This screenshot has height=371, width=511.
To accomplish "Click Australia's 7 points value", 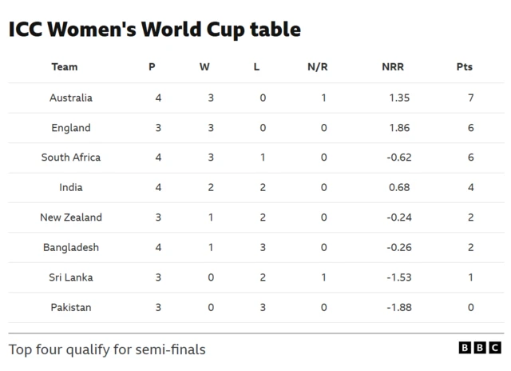I will [471, 98].
